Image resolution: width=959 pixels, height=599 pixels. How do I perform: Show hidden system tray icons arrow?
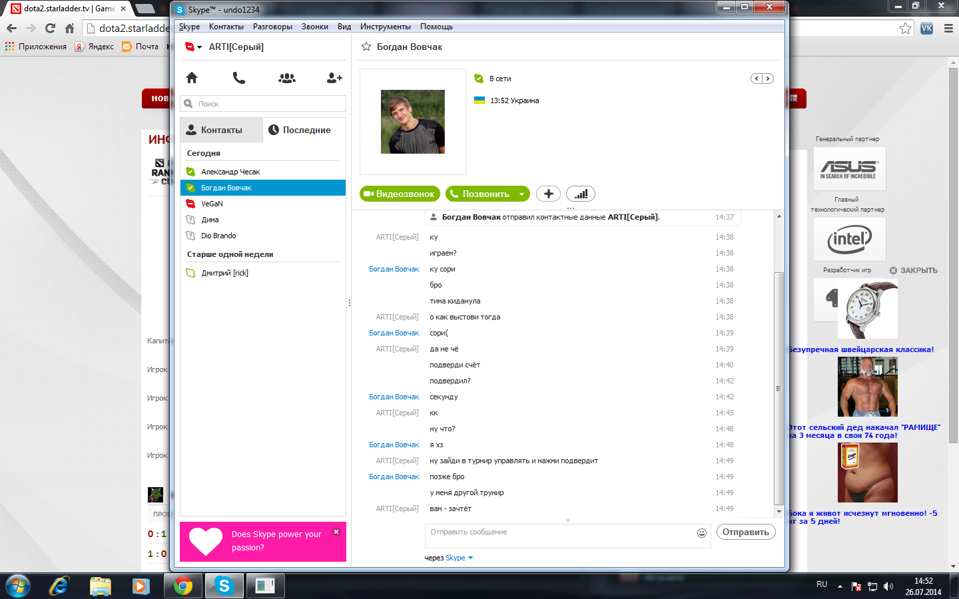[x=840, y=586]
